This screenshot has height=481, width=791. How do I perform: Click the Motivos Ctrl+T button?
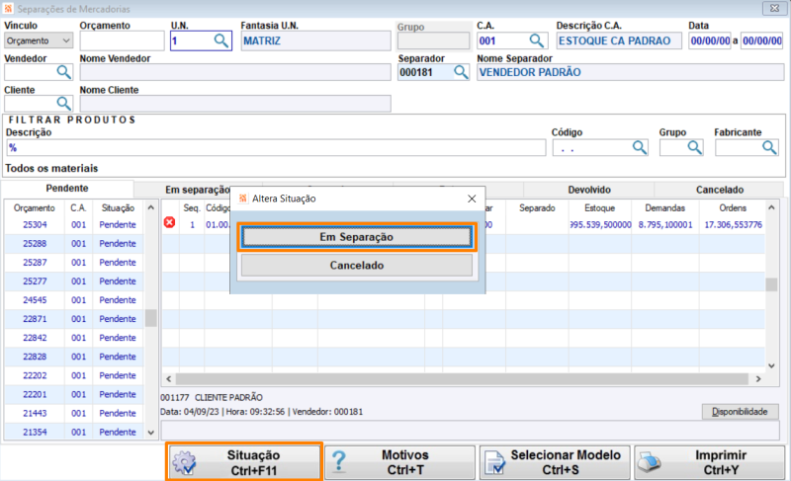[399, 462]
